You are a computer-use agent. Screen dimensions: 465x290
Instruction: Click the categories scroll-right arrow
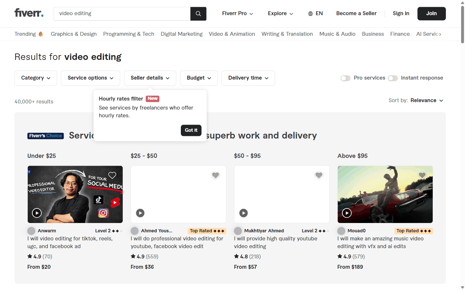click(440, 34)
